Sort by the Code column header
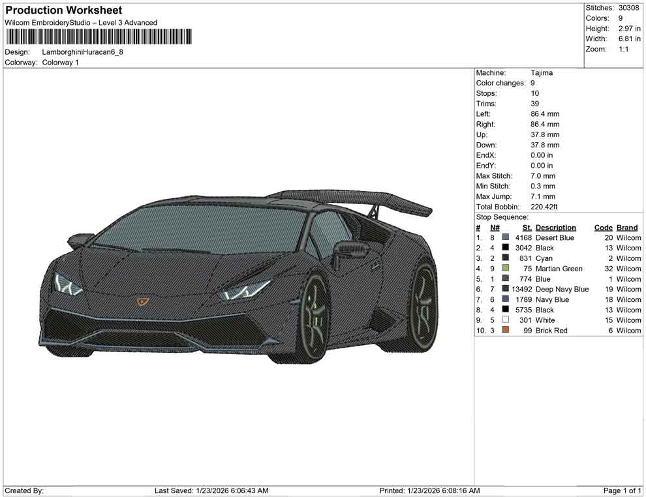 pos(603,227)
